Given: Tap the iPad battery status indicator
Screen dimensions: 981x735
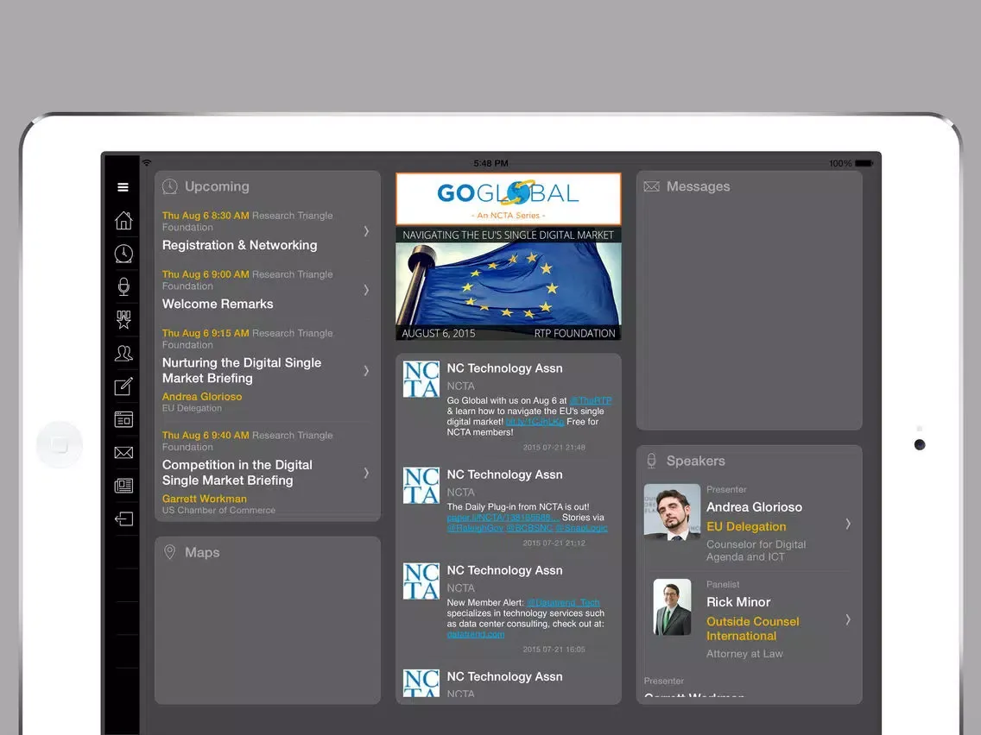Looking at the screenshot, I should coord(864,163).
